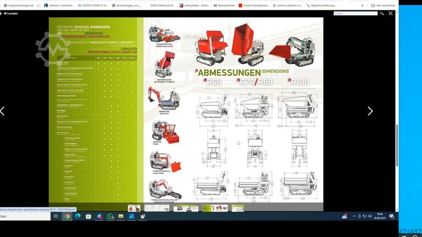Open Microsoft Store taskbar icon

coord(88,216)
